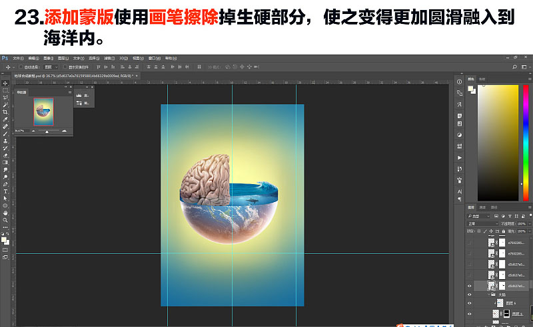Filter layers by pixel layers icon
Image resolution: width=533 pixels, height=327 pixels.
pyautogui.click(x=496, y=216)
